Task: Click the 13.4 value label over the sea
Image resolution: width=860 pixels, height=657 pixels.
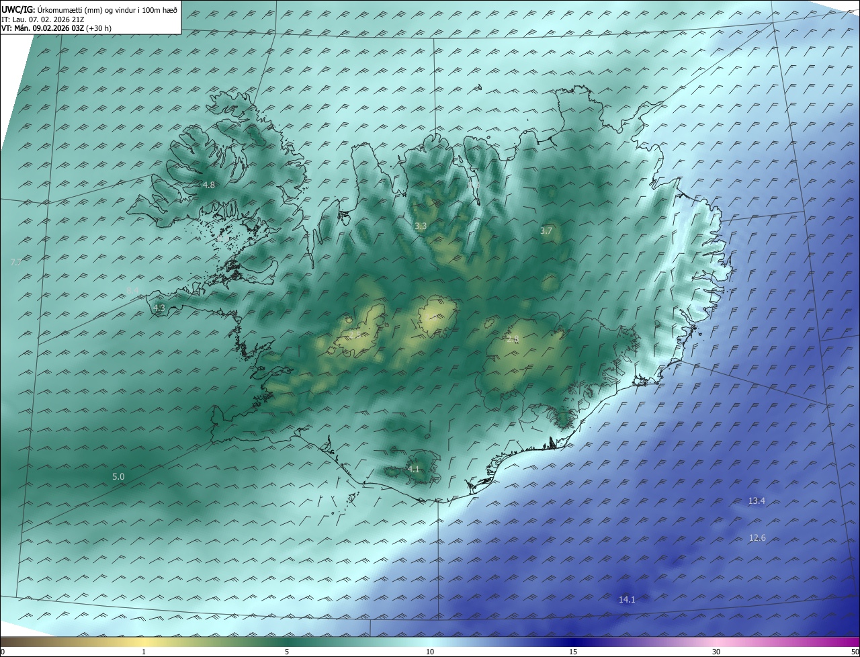Action: pos(757,500)
